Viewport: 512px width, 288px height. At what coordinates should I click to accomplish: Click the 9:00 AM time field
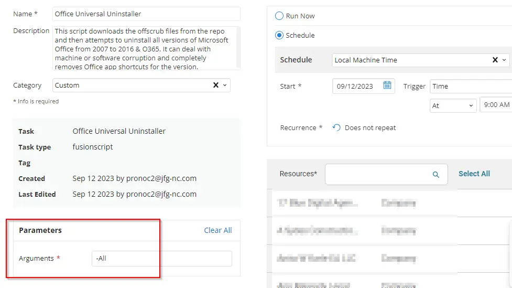(x=496, y=105)
